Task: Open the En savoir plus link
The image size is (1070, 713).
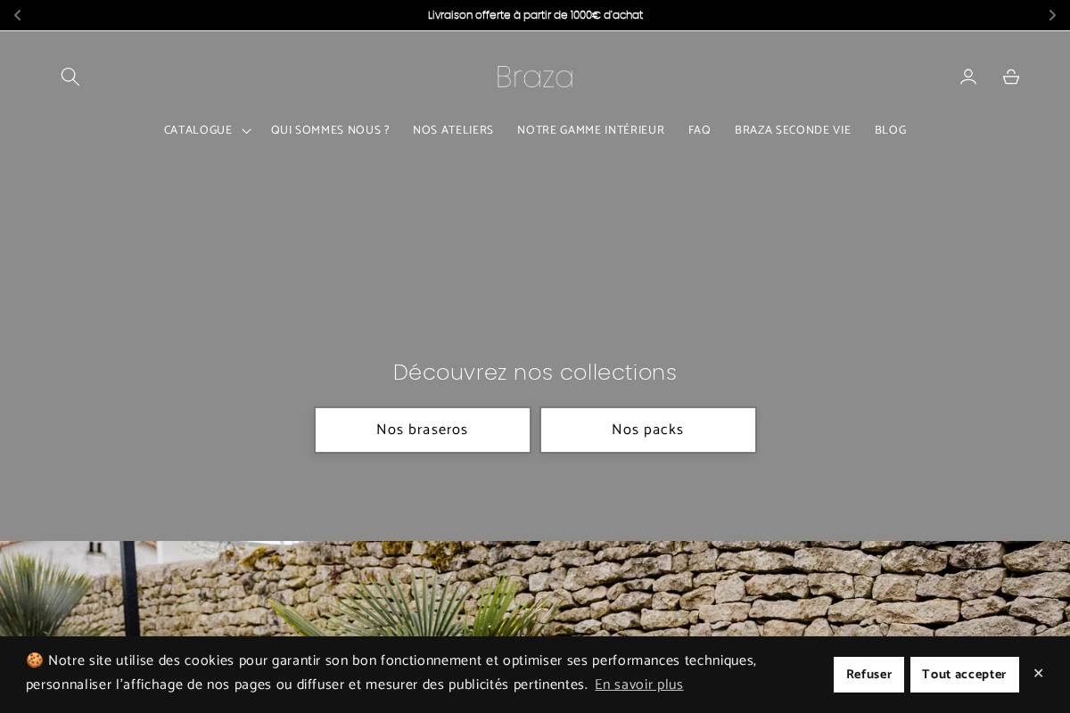Action: [638, 684]
